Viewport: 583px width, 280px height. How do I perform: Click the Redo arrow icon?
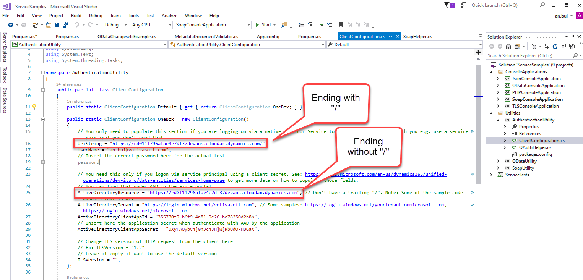click(90, 25)
